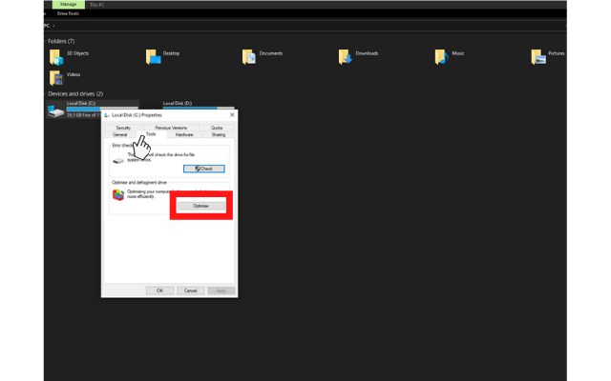The width and height of the screenshot is (611, 381).
Task: Click the 'Music' folder name
Action: (x=458, y=53)
